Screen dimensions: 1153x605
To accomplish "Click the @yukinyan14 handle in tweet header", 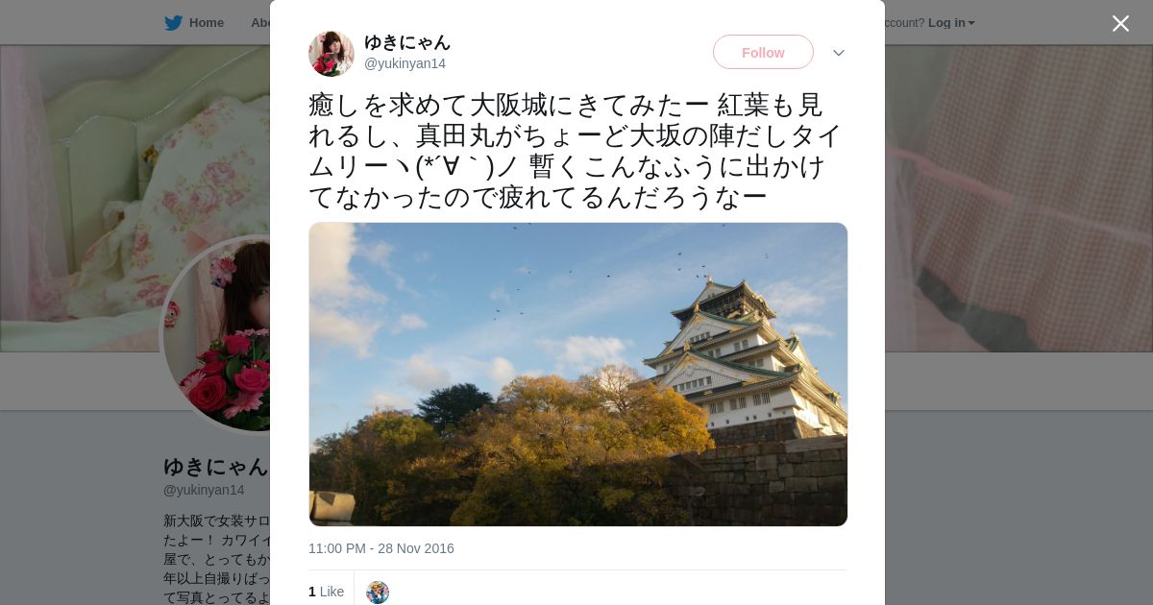I will [x=405, y=63].
